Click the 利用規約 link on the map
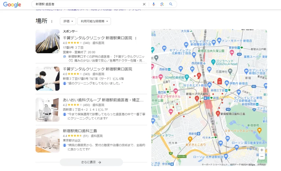281x171 pixels. [262, 165]
